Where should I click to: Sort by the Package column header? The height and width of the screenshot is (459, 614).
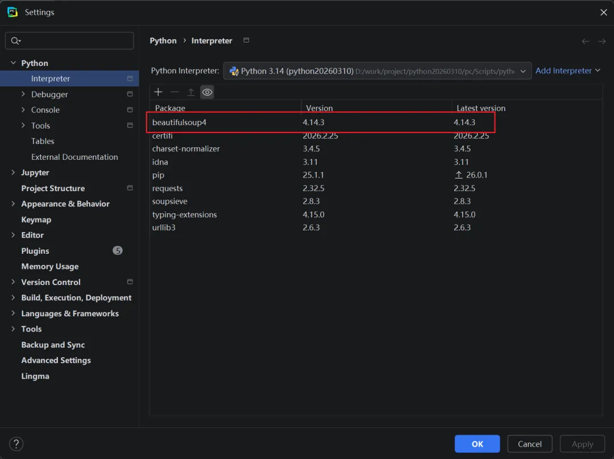click(225, 107)
